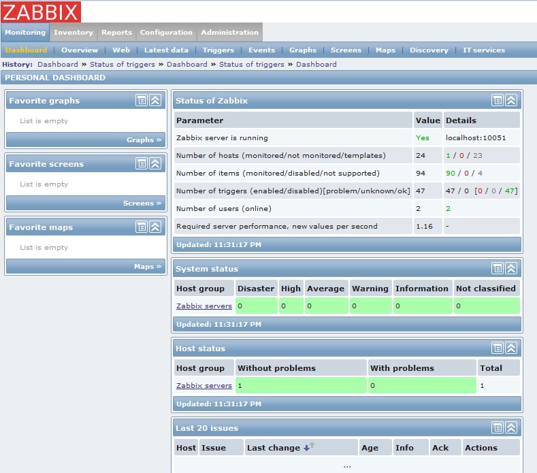Image resolution: width=537 pixels, height=473 pixels.
Task: Collapse the Favorite graphs widget
Action: [x=155, y=100]
